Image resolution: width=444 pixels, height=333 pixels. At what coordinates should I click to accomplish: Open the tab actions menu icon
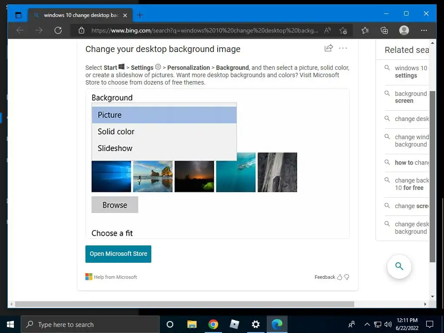[x=18, y=15]
